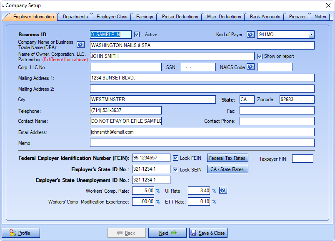Click help icon beside Company Name label

coord(81,45)
